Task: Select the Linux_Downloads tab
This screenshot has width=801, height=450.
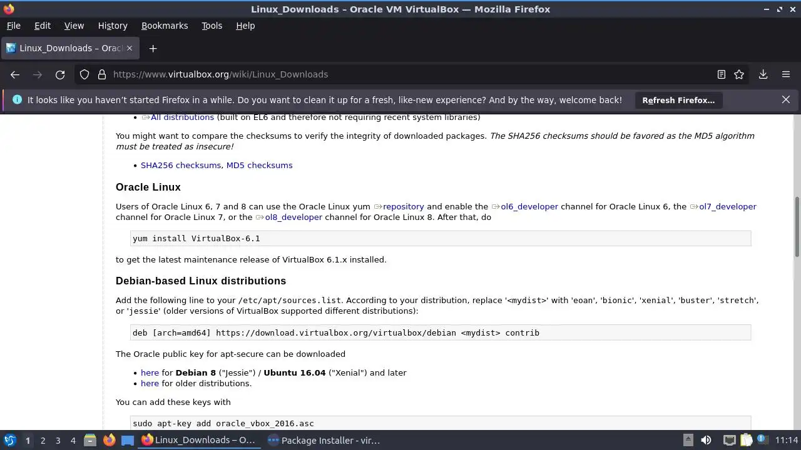Action: click(70, 48)
